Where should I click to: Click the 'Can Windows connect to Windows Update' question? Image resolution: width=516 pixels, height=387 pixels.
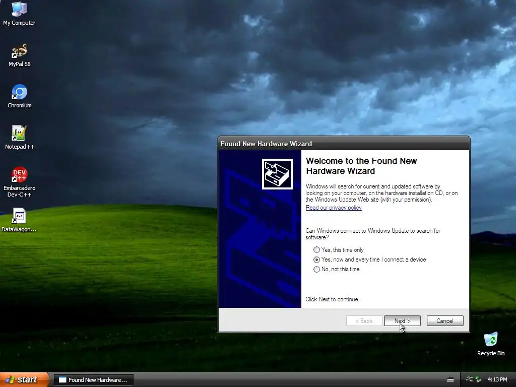click(x=373, y=234)
